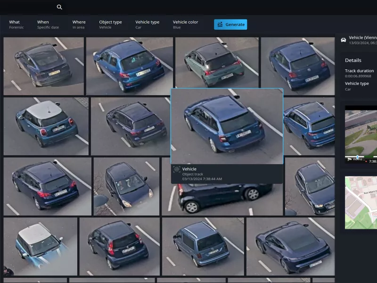
Task: Select the highlighted blue Skoda wagon thumbnail
Action: tap(227, 126)
